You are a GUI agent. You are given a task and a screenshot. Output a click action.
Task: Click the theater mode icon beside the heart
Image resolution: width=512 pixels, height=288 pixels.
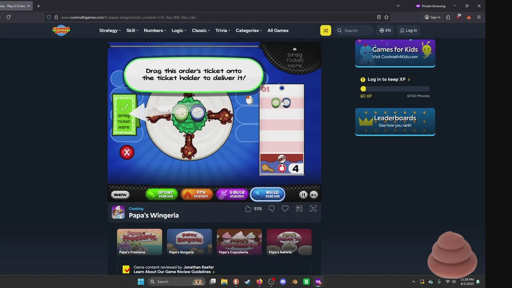[x=299, y=209]
